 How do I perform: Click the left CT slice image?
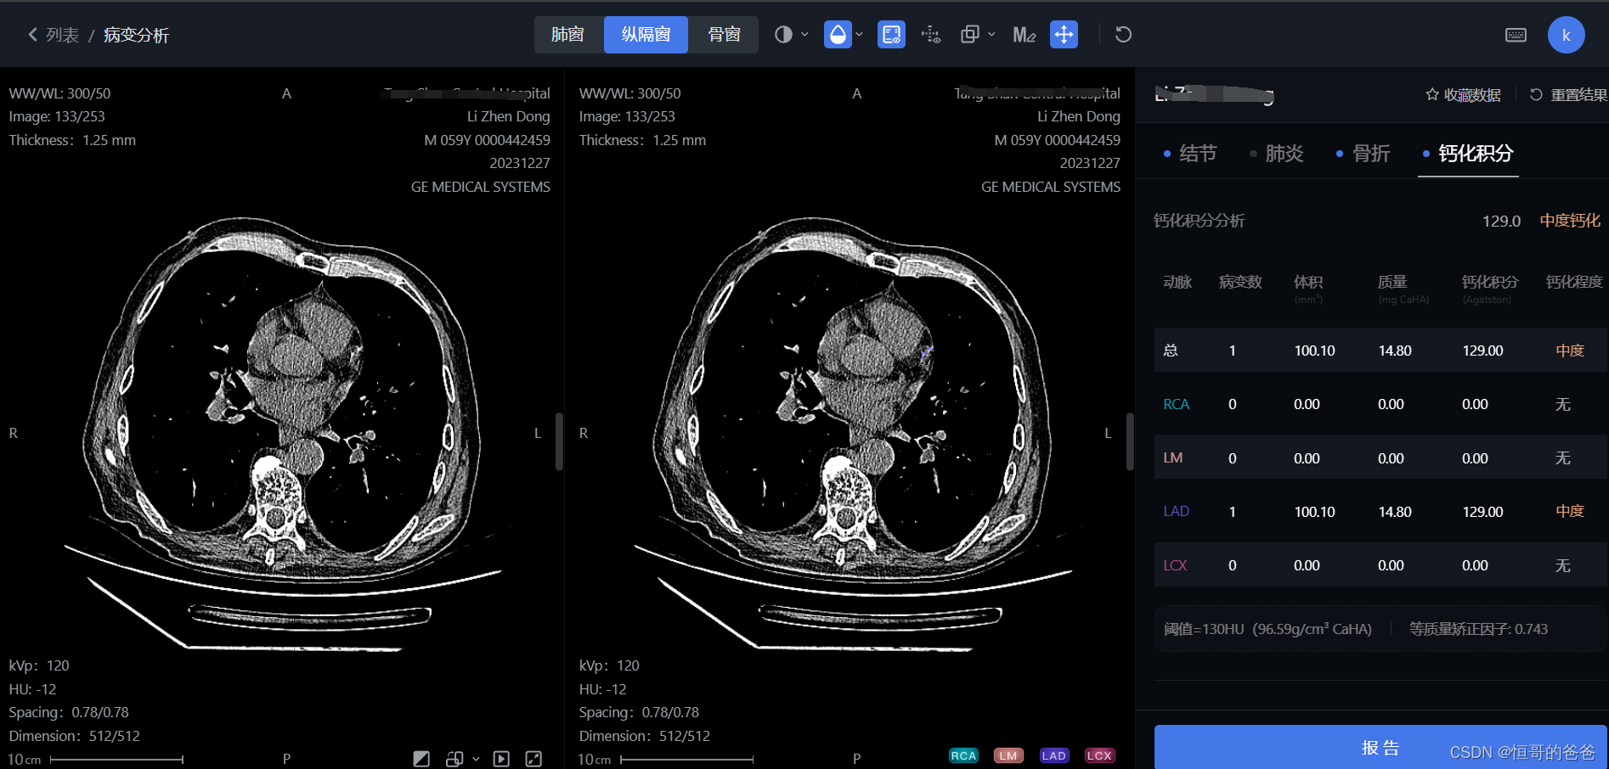[280, 433]
